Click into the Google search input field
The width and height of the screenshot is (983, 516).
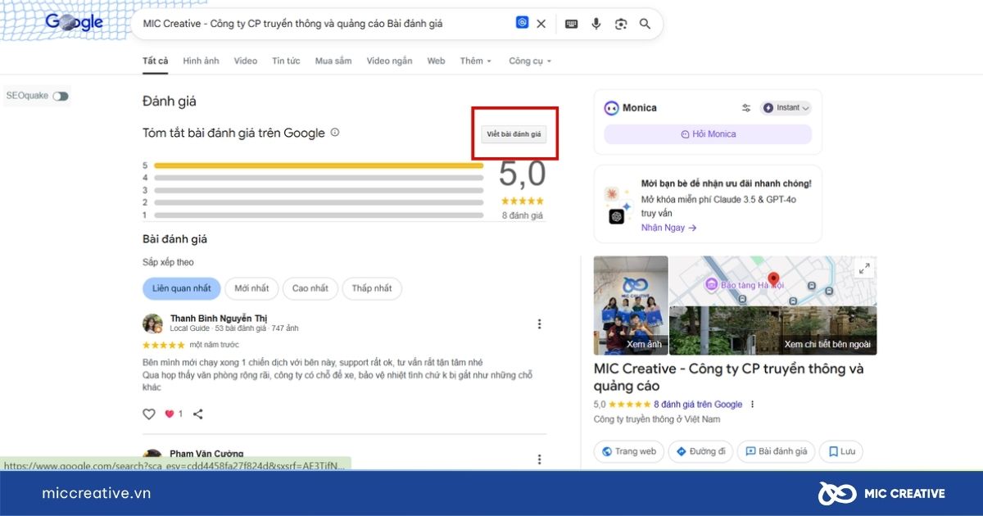324,24
